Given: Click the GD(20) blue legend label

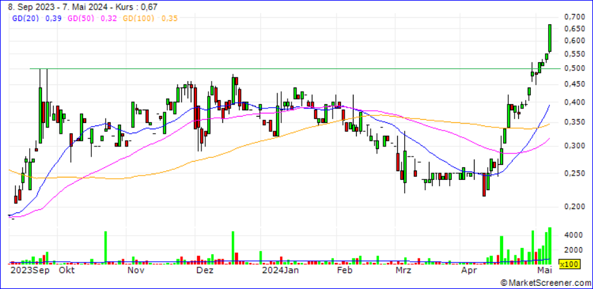Looking at the screenshot, I should [x=23, y=18].
